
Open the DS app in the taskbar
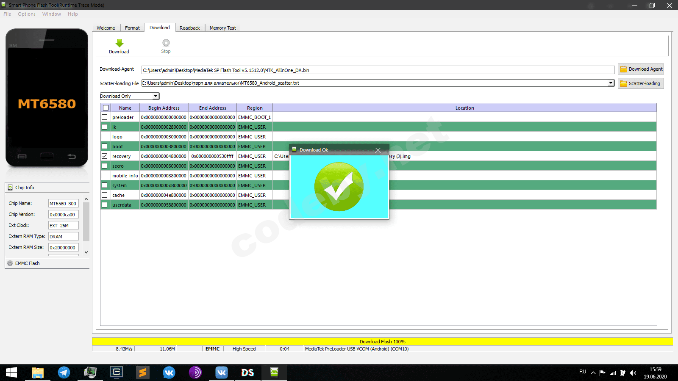pyautogui.click(x=248, y=373)
